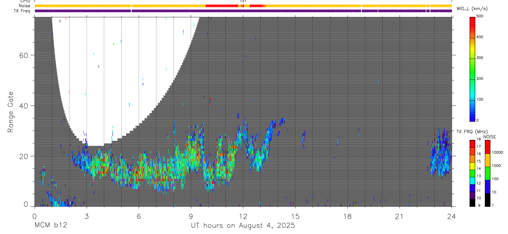Image resolution: width=508 pixels, height=234 pixels.
Task: Pick the green swatch in the NOISE legend
Action: pos(487,173)
